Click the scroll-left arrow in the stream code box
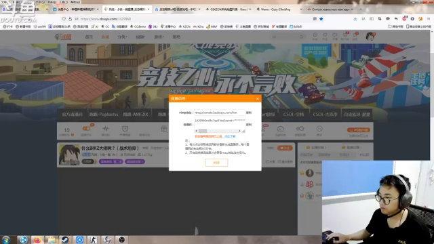This screenshot has width=434, height=244. coord(197,131)
